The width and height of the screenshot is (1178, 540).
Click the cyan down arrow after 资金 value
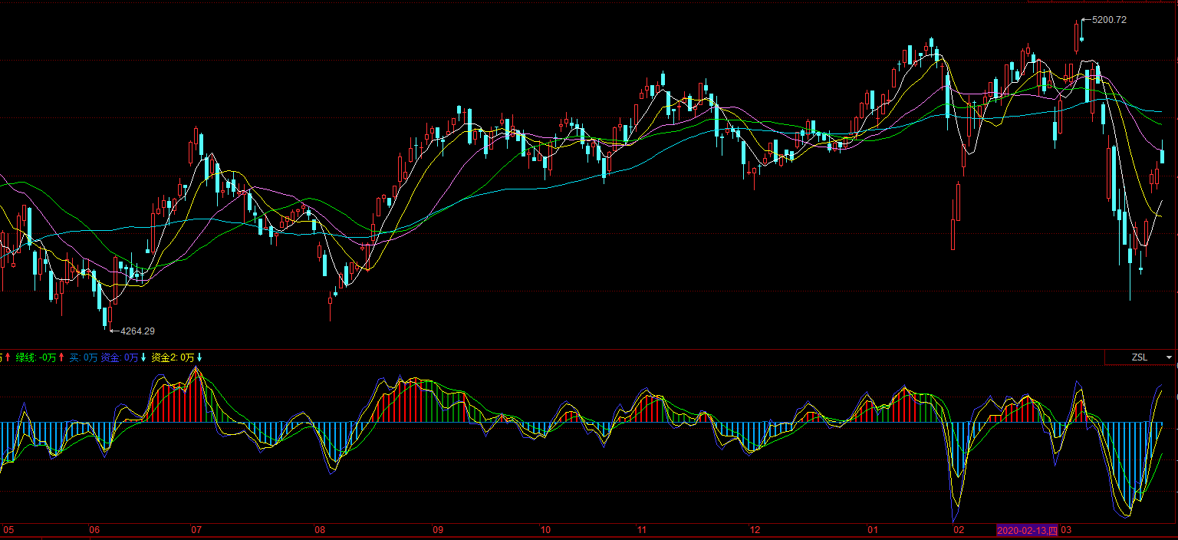143,357
